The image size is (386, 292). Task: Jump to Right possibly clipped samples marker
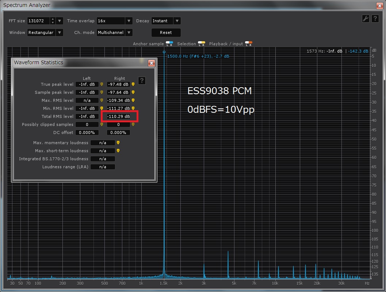click(x=133, y=124)
